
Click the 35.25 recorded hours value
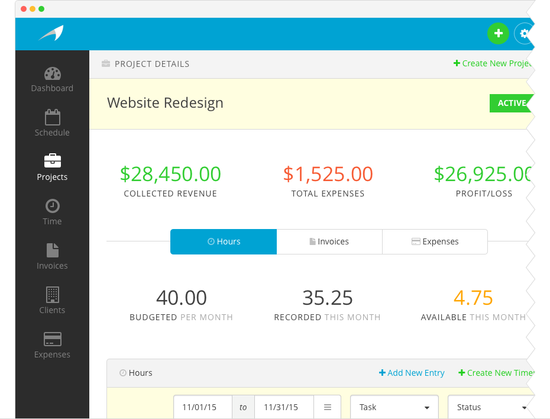pos(327,298)
